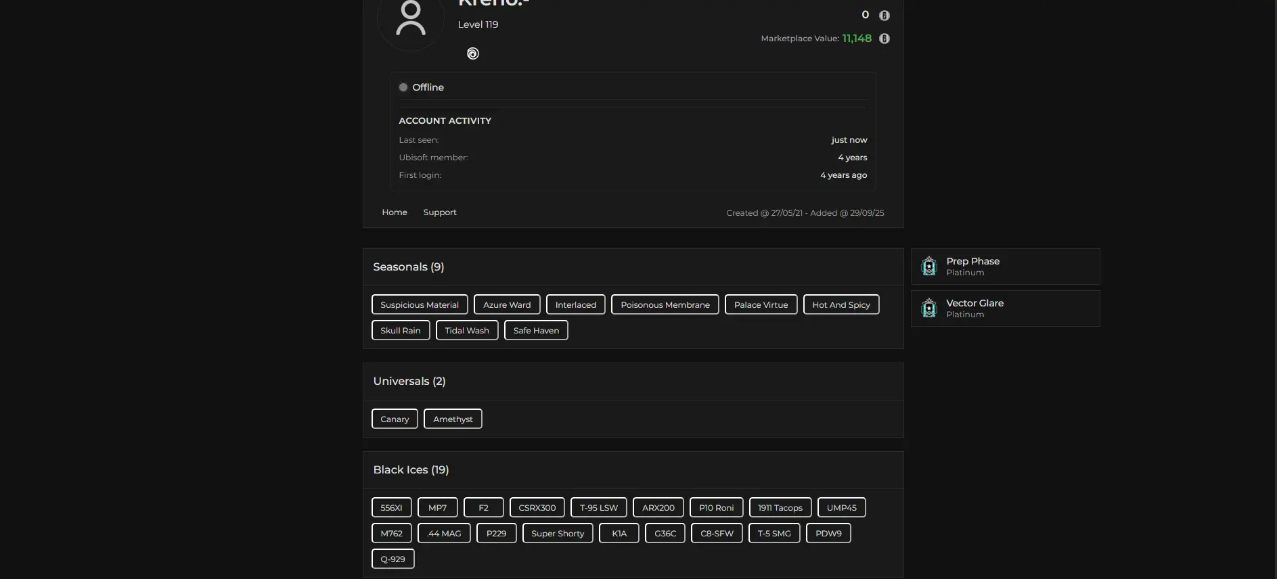Select the Suspicious Material seasonal skin
This screenshot has height=579, width=1277.
point(420,305)
